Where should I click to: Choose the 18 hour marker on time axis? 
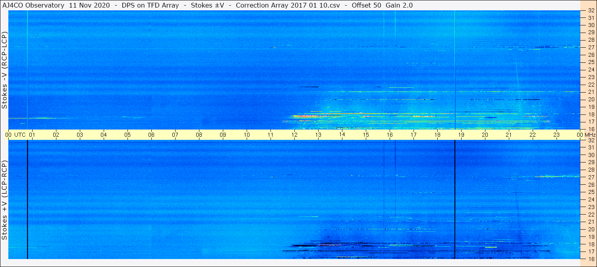(437, 135)
